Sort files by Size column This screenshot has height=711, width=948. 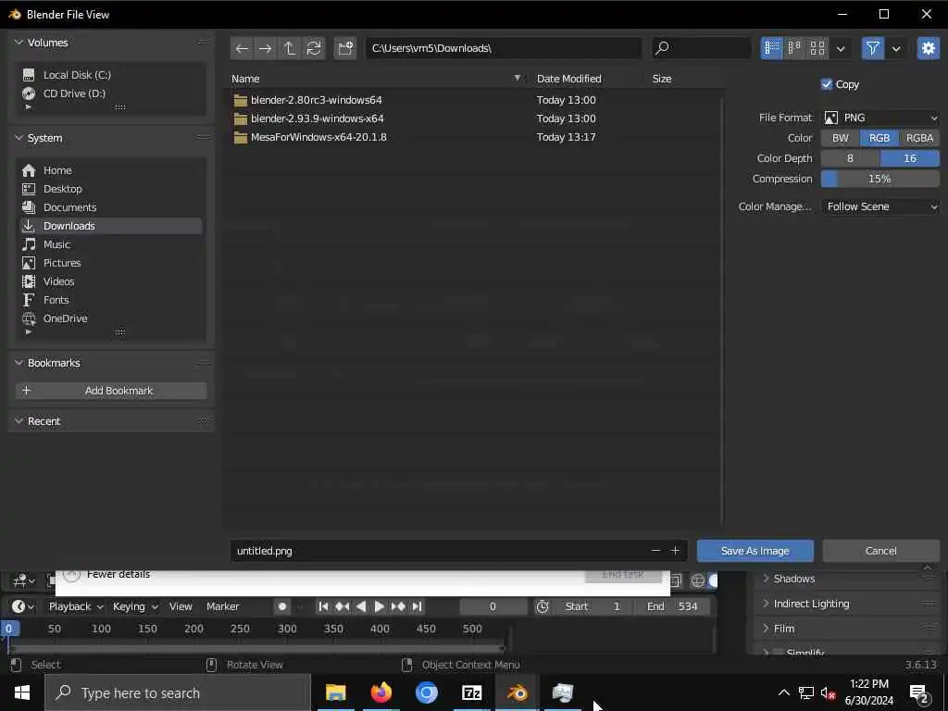[662, 79]
